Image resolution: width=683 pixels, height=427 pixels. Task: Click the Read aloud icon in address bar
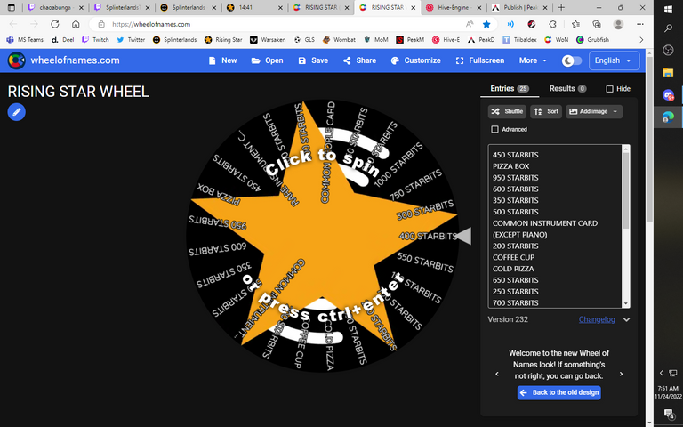[470, 24]
